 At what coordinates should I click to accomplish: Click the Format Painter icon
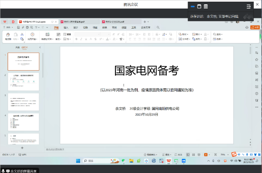tap(8, 36)
